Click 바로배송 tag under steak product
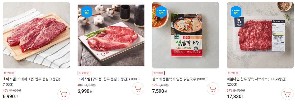295x107 pixels. (9, 73)
